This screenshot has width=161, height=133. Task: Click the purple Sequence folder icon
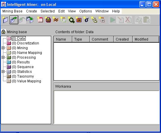tap(9, 67)
